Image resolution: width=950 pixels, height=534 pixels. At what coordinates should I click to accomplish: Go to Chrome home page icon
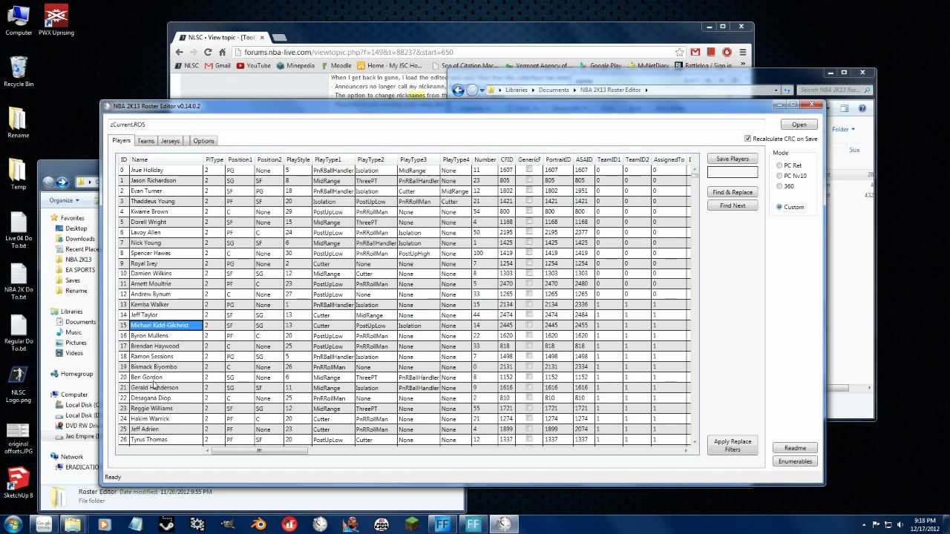coord(222,52)
